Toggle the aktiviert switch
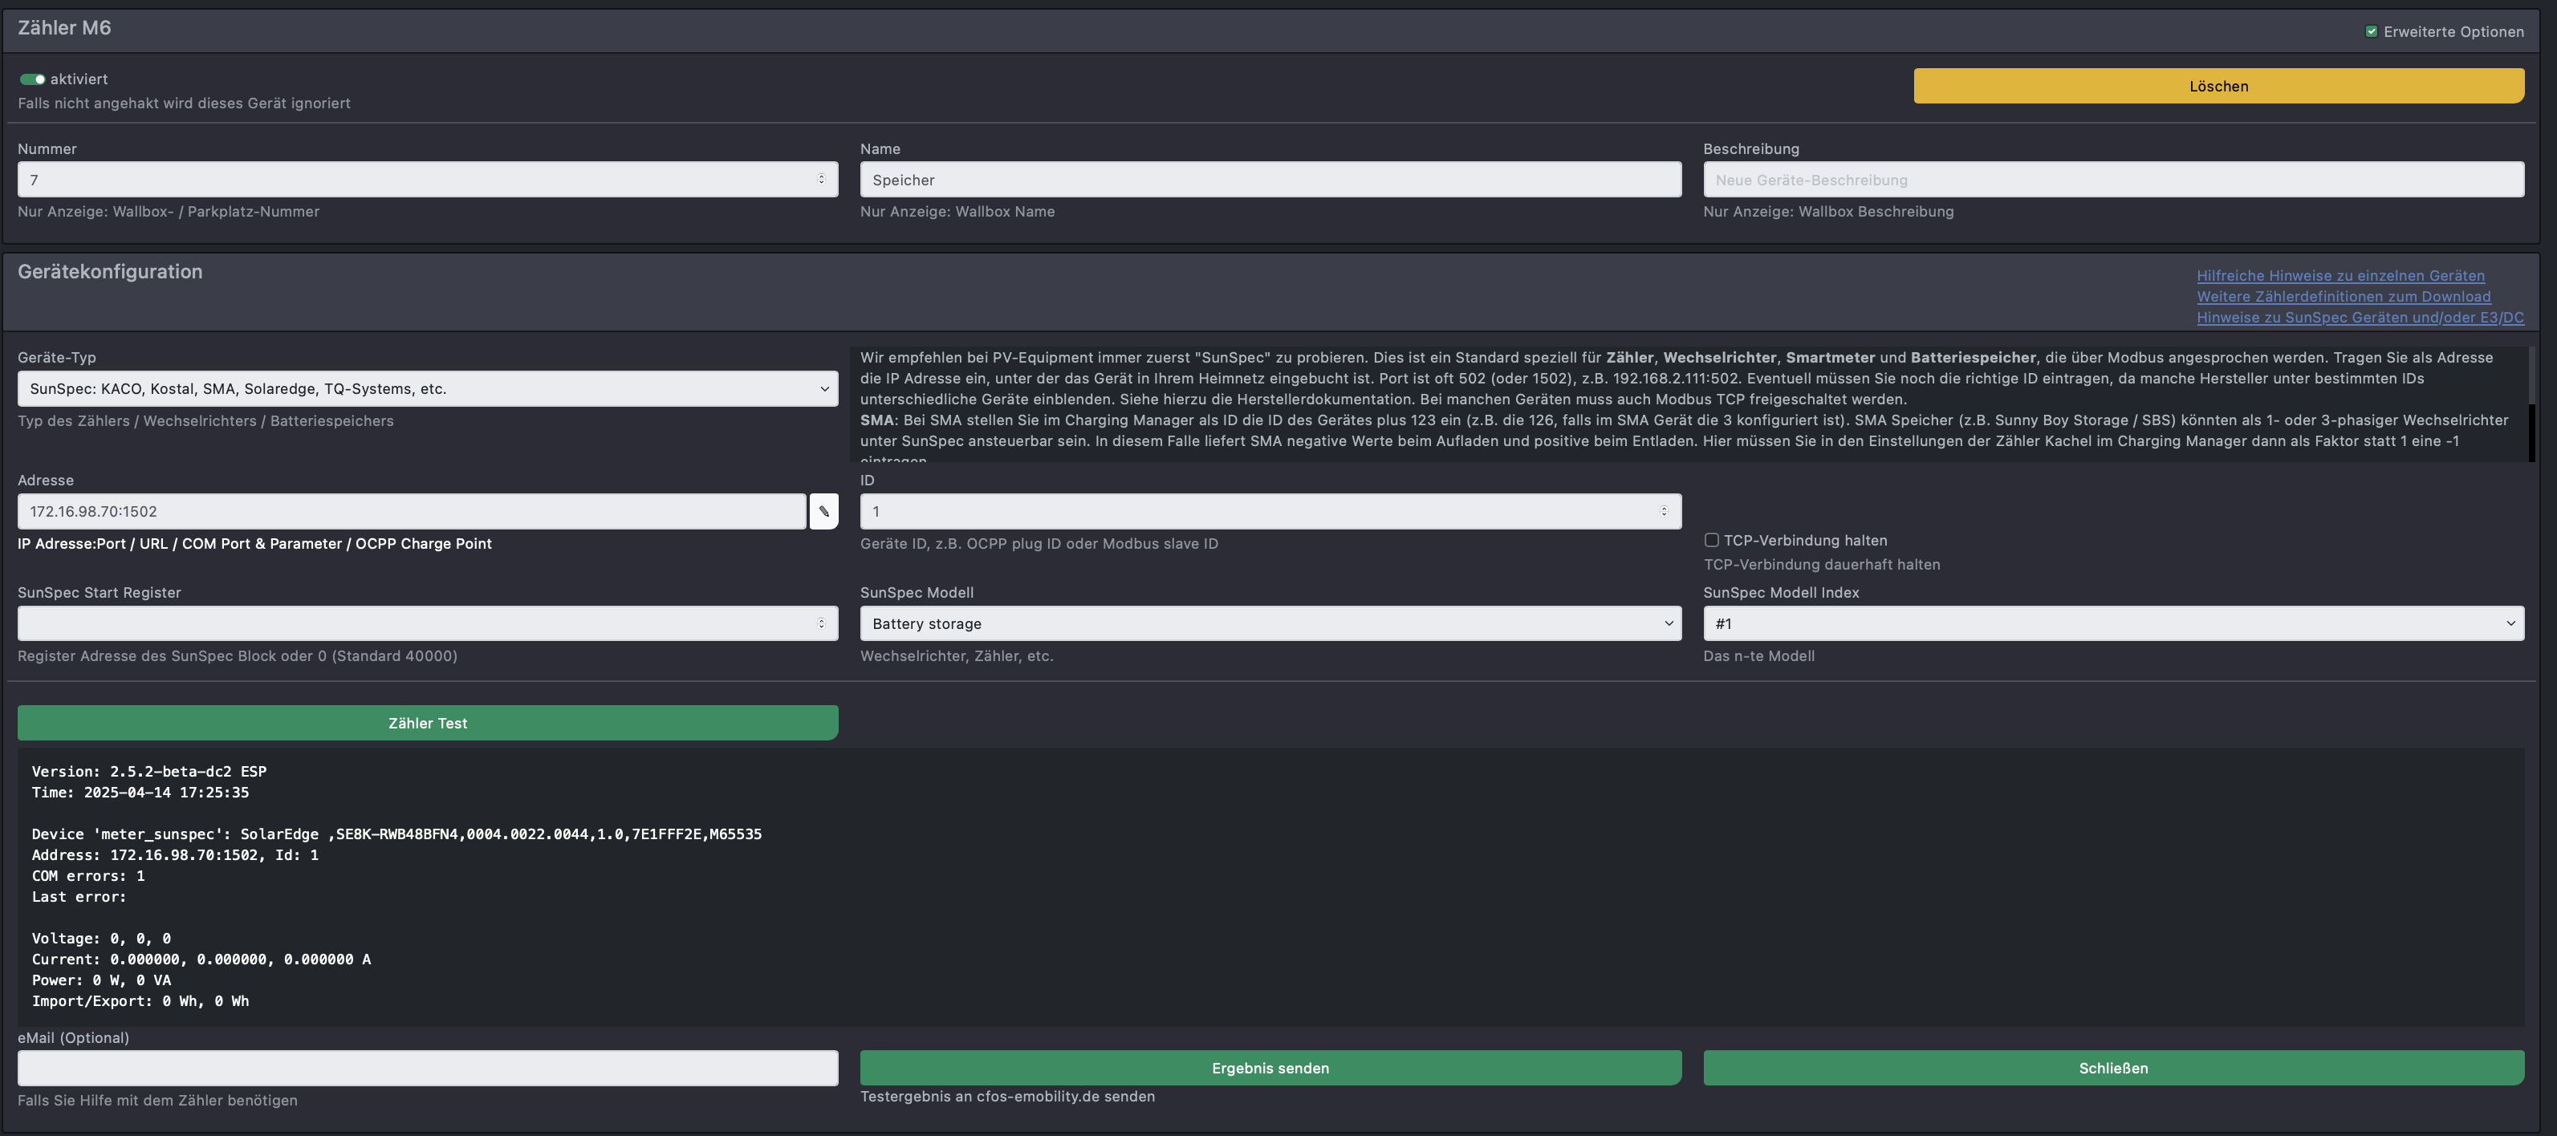 tap(33, 79)
